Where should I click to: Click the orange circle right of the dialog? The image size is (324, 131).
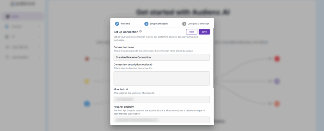(x=277, y=104)
